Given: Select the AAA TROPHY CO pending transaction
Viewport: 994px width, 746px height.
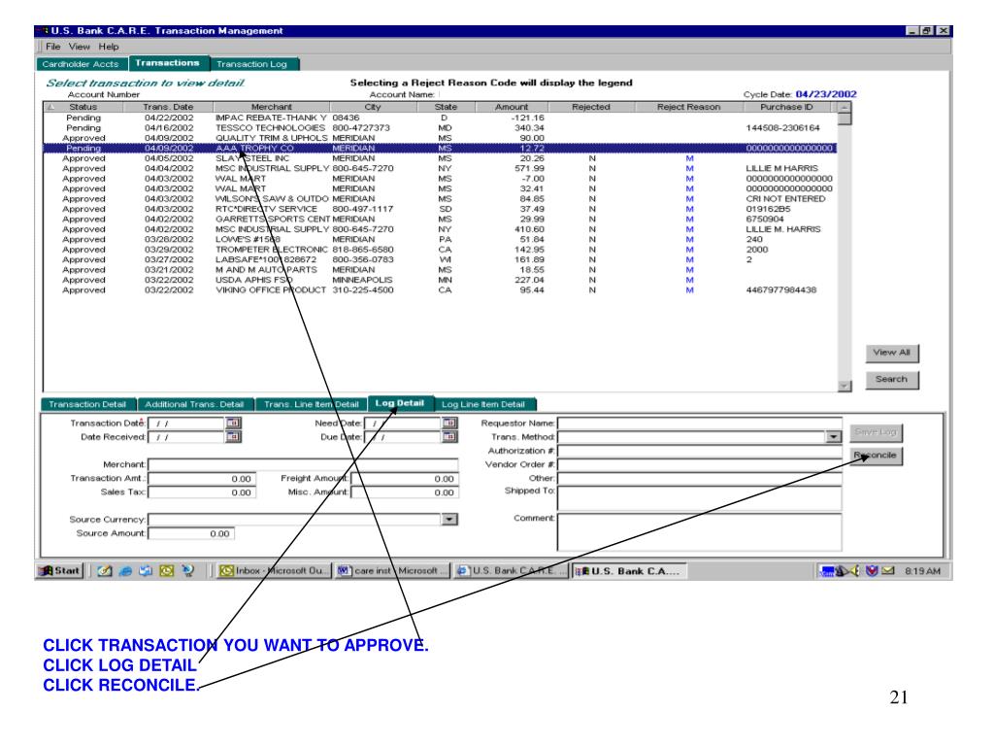Looking at the screenshot, I should click(440, 149).
